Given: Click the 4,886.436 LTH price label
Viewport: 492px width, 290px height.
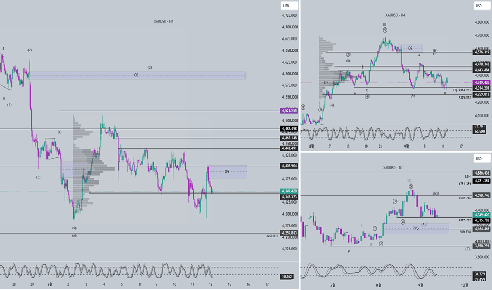Looking at the screenshot, I should [481, 173].
